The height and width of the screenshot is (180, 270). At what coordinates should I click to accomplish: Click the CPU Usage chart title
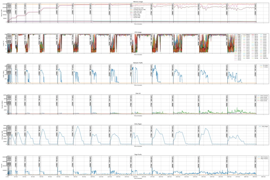pos(138,32)
